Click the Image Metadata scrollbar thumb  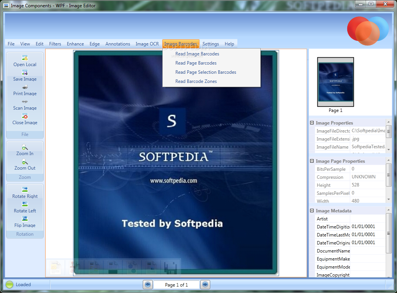(x=389, y=233)
